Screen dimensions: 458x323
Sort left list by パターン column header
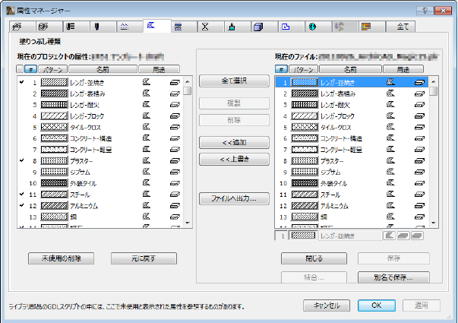tap(53, 69)
